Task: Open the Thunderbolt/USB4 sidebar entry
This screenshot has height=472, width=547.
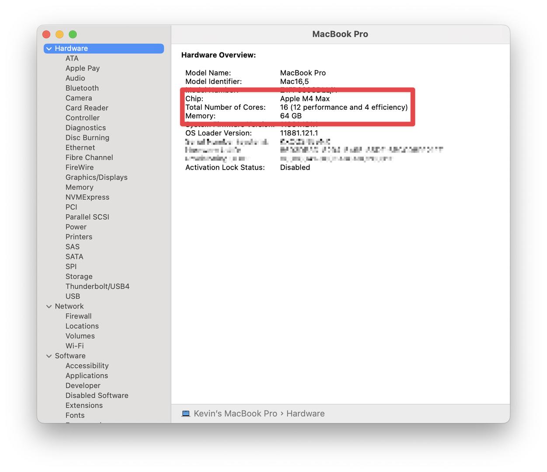Action: 97,287
